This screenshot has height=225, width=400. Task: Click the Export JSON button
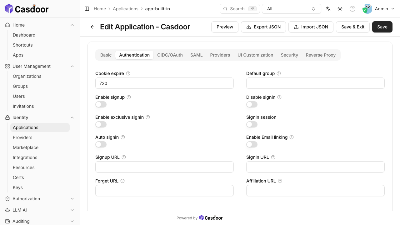coord(263,27)
